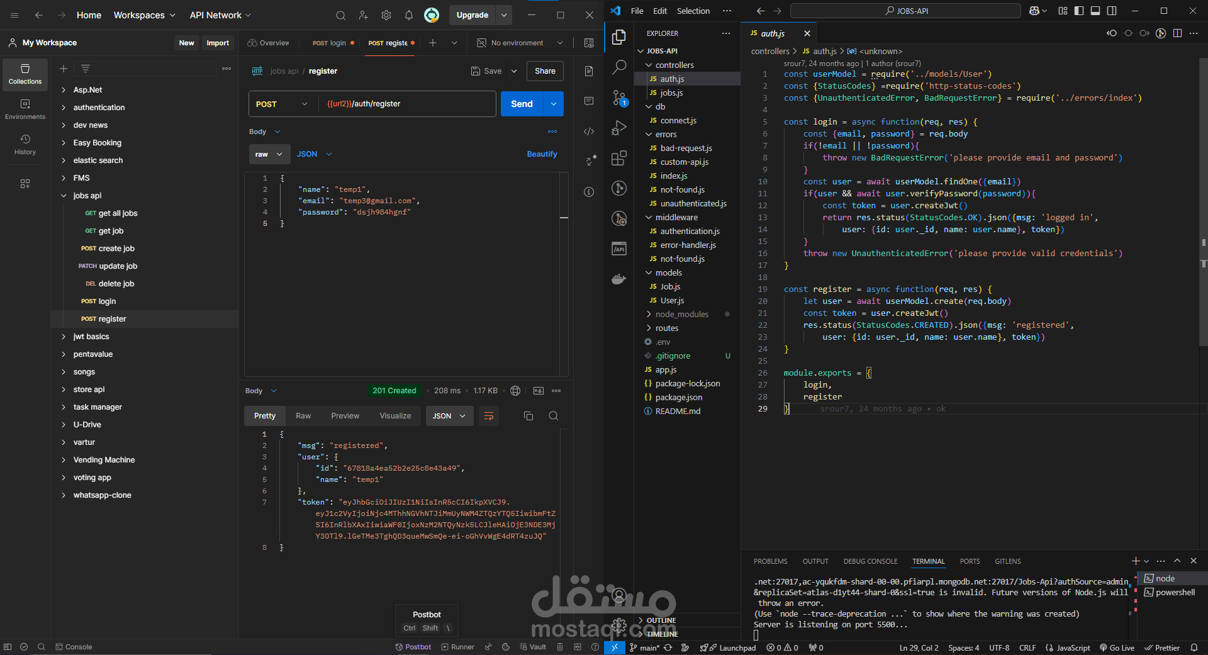Viewport: 1208px width, 655px height.
Task: Open Postman search icon in header
Action: tap(340, 15)
